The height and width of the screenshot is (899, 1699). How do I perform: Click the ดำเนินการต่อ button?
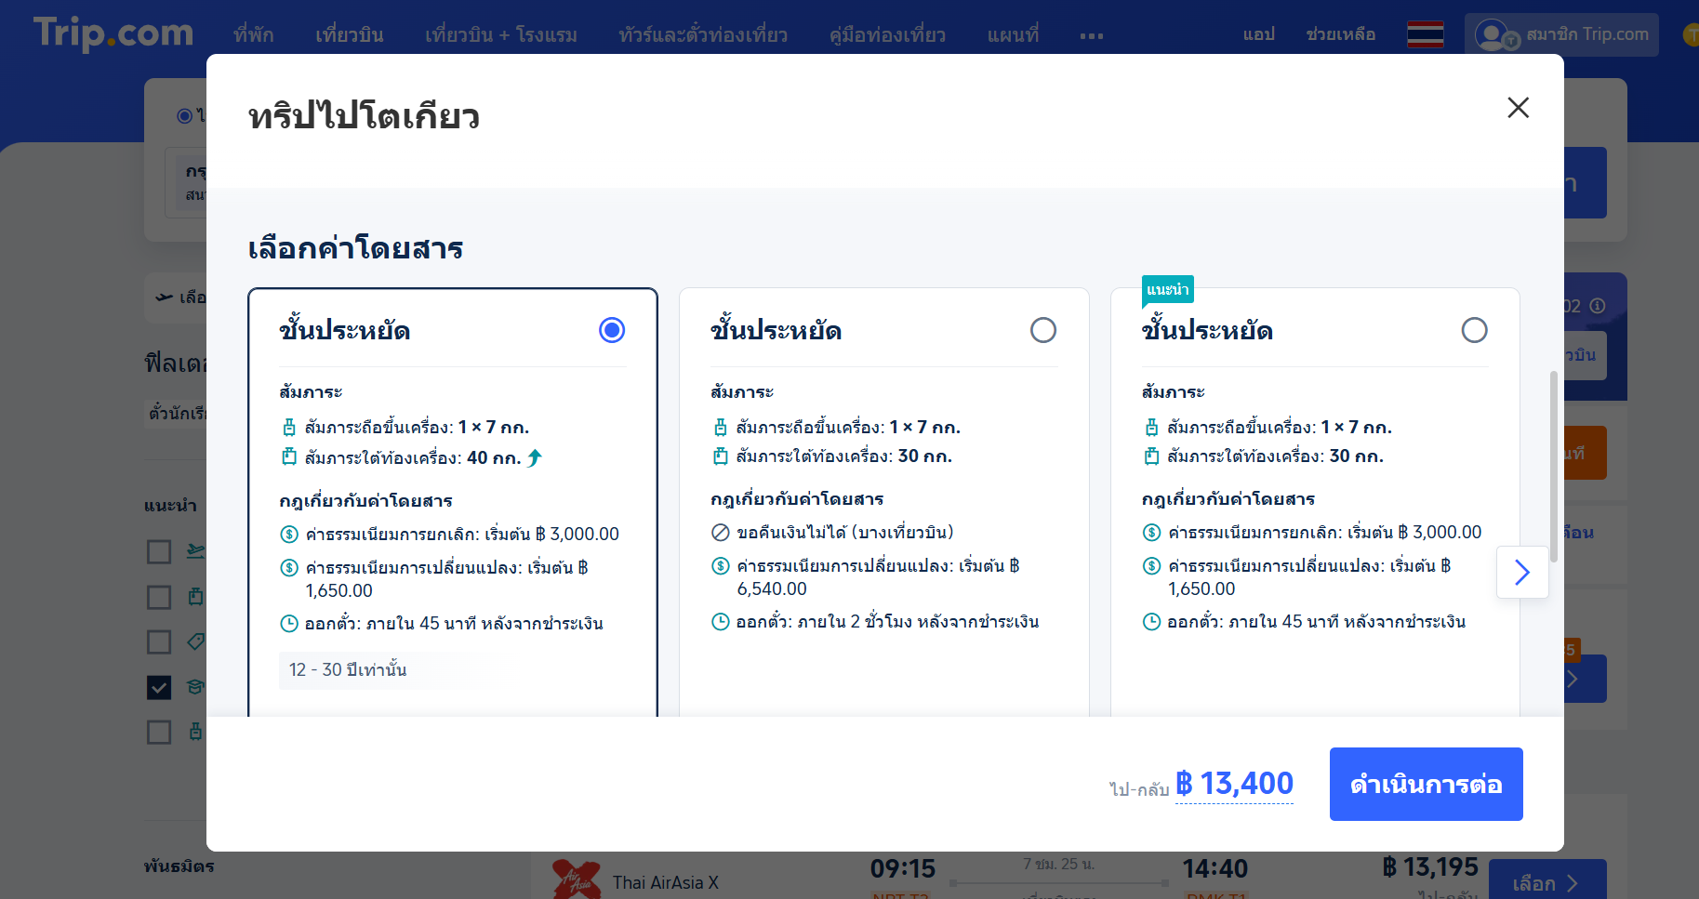pyautogui.click(x=1426, y=784)
